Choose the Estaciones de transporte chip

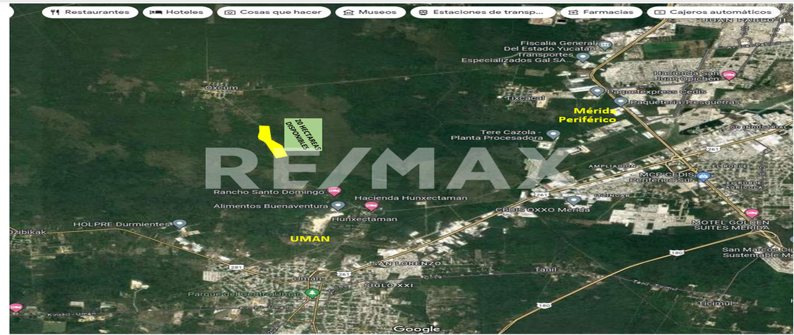coord(482,12)
